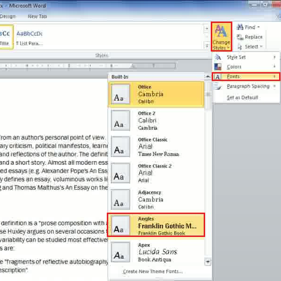Apply the Title style from gallery

coord(6,37)
